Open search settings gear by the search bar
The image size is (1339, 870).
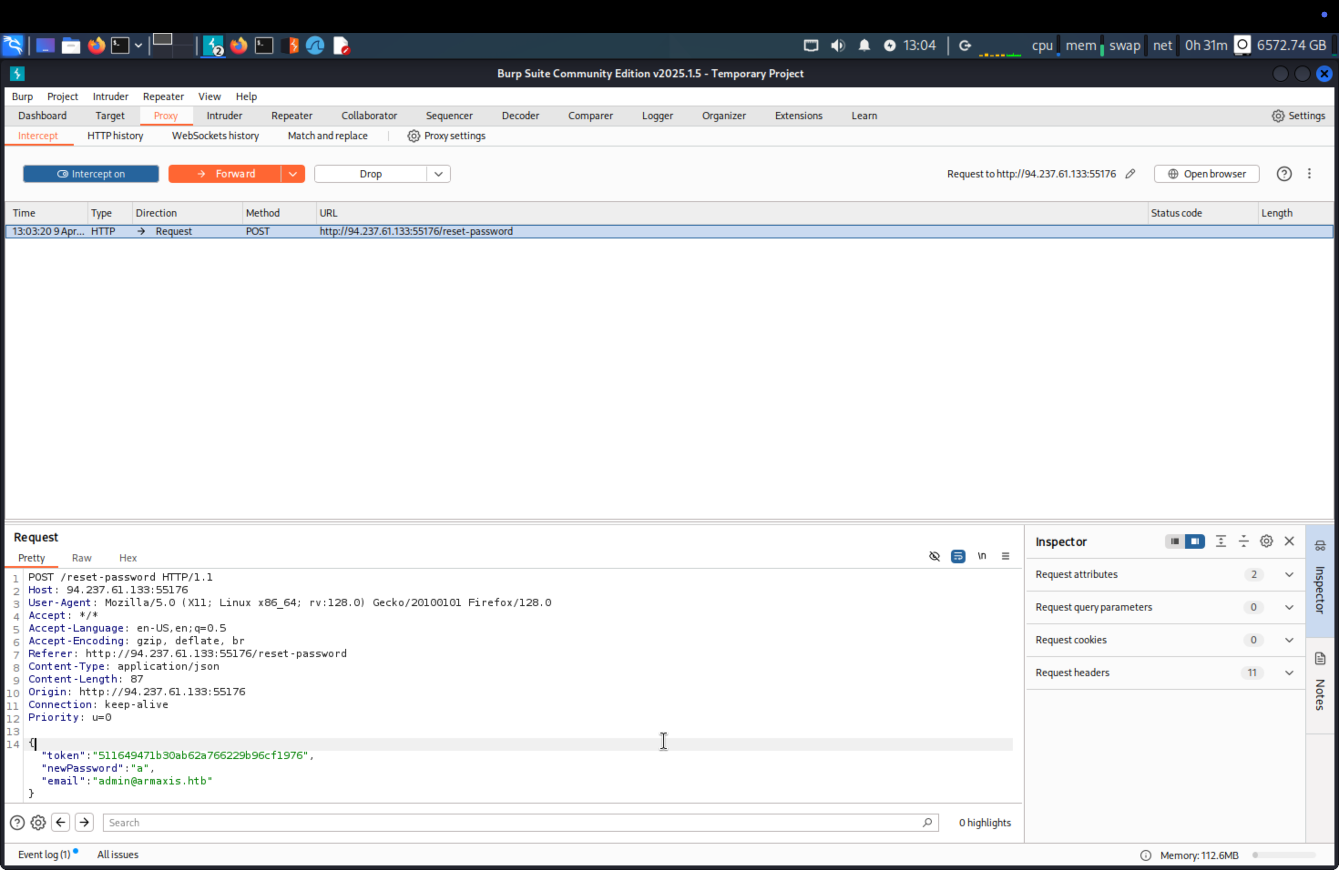(x=38, y=822)
